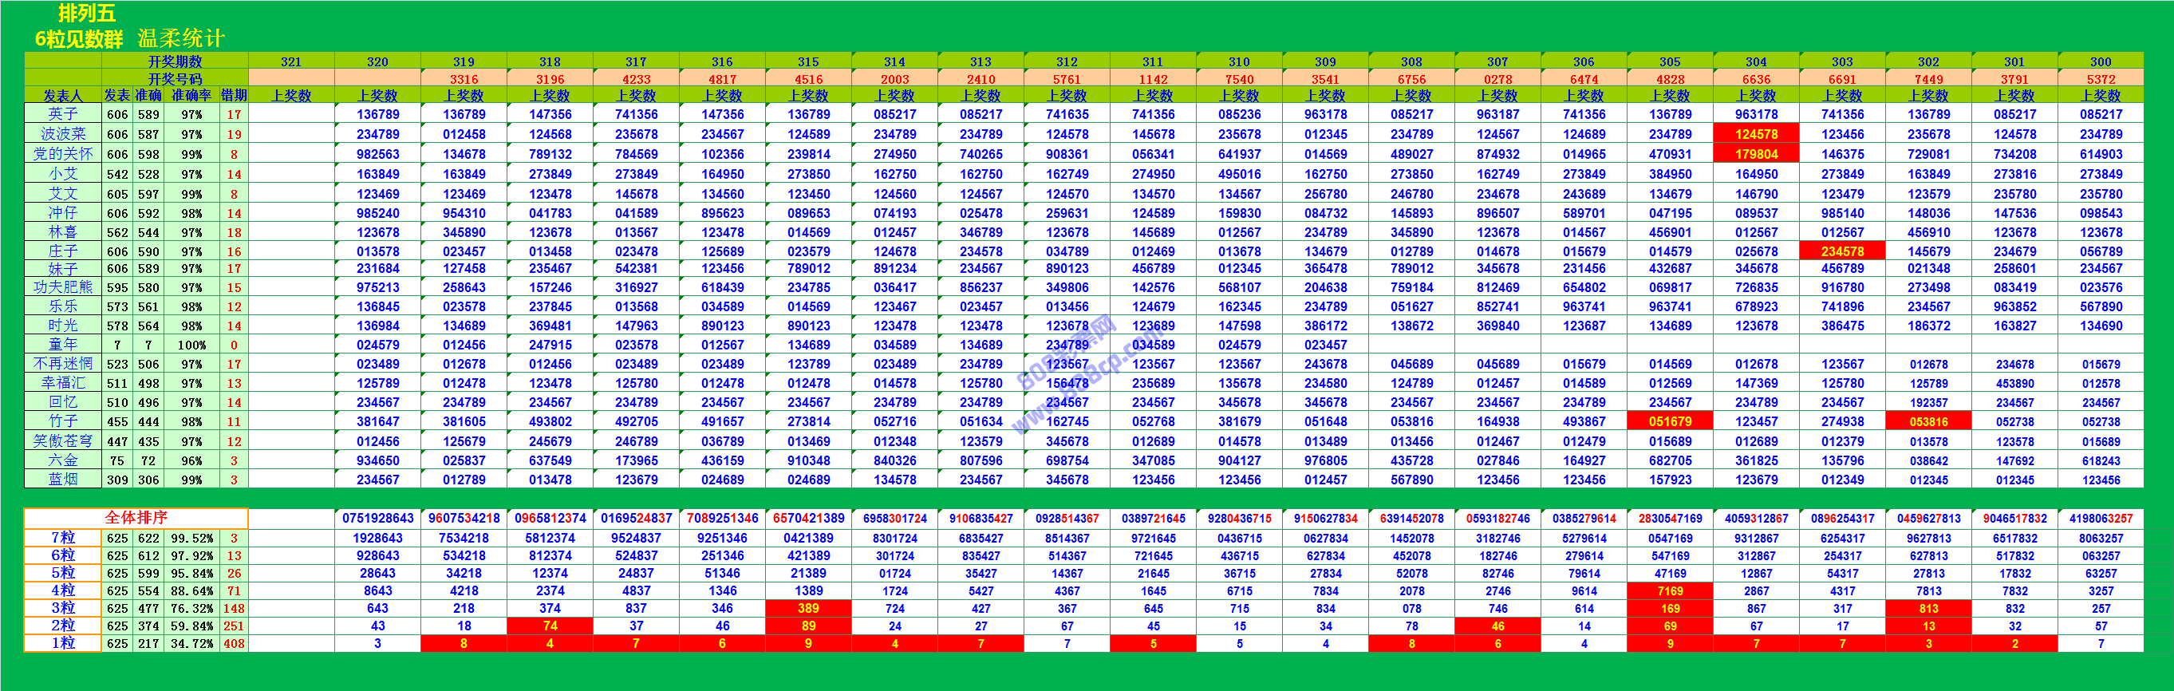
Task: Open the author 党的关怀 row label
Action: pyautogui.click(x=62, y=155)
